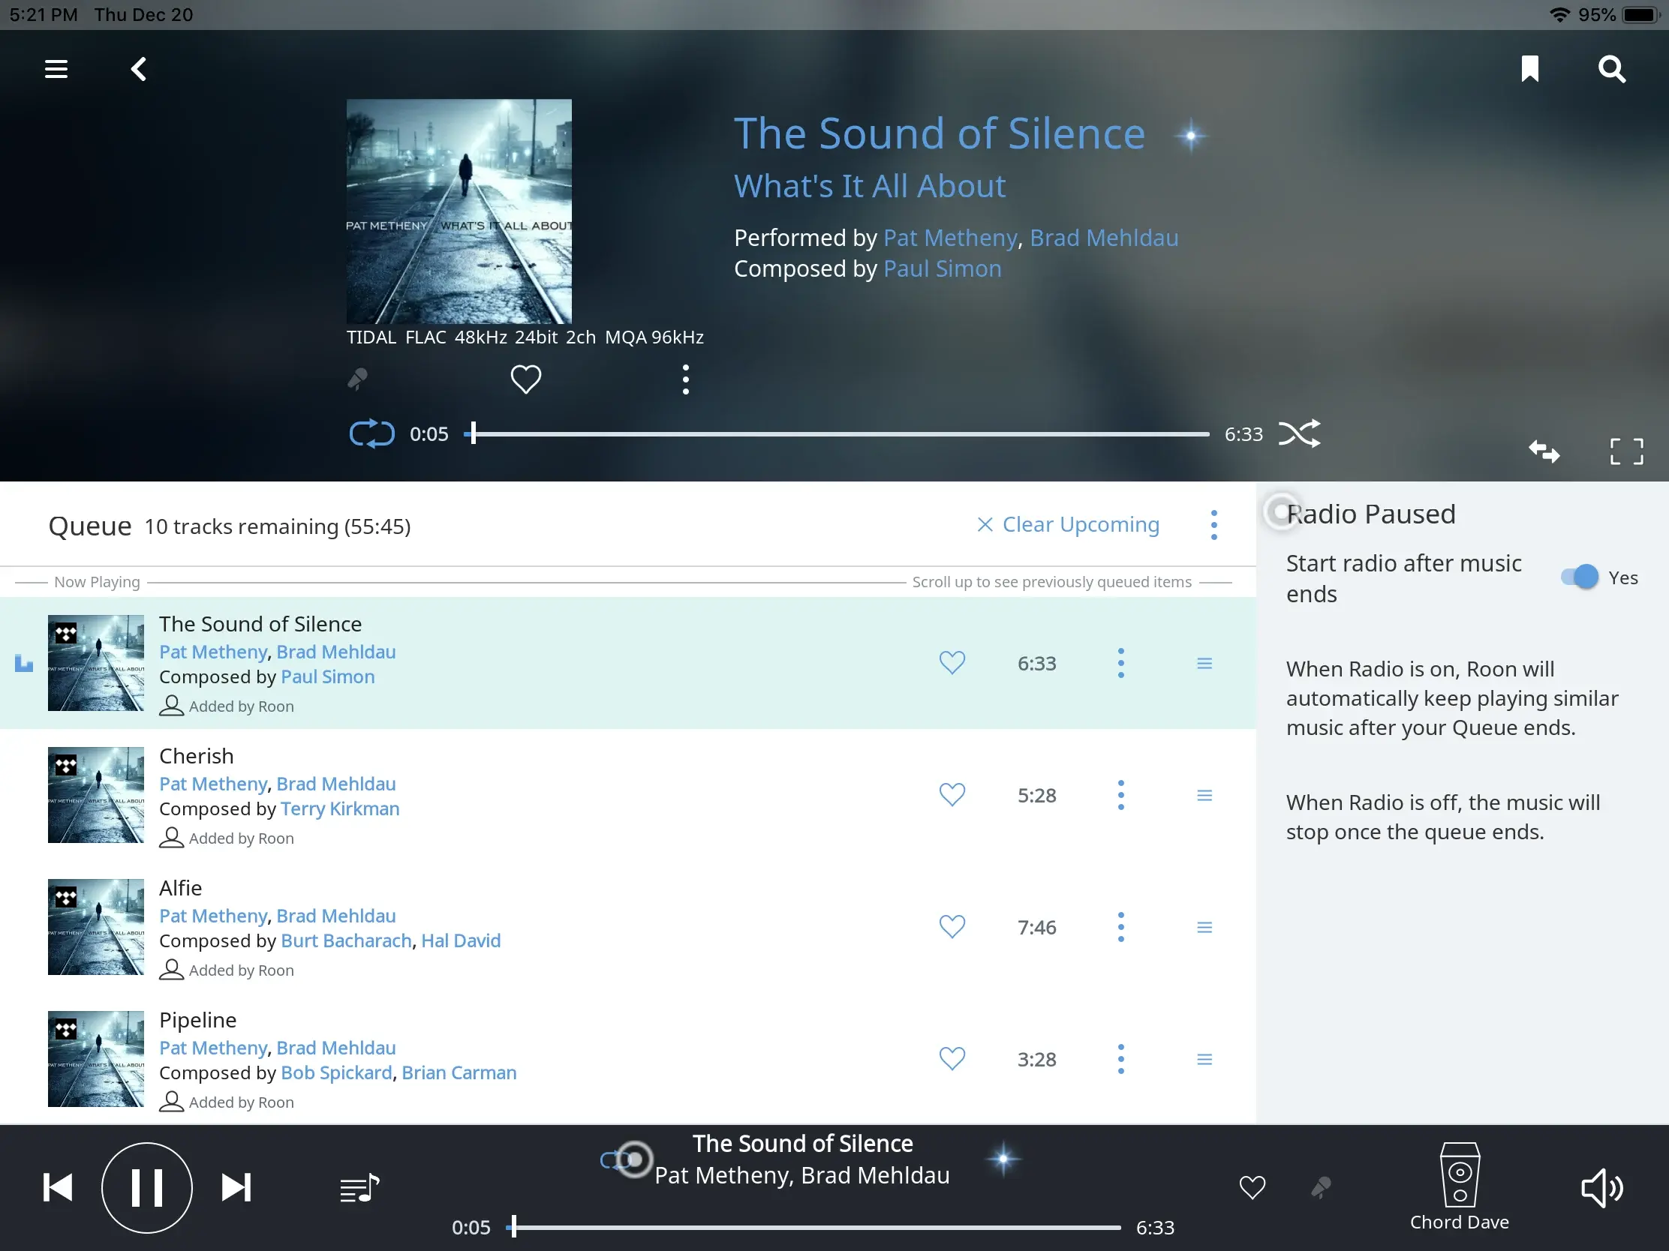The height and width of the screenshot is (1251, 1669).
Task: Open the hamburger navigation menu
Action: (x=56, y=69)
